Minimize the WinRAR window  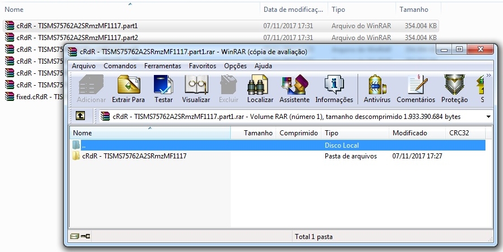click(444, 50)
